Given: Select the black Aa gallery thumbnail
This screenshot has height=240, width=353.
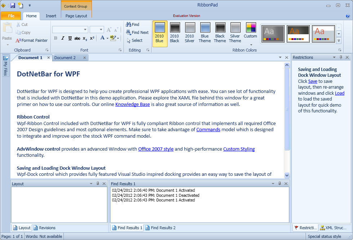Looking at the screenshot, I should click(298, 34).
